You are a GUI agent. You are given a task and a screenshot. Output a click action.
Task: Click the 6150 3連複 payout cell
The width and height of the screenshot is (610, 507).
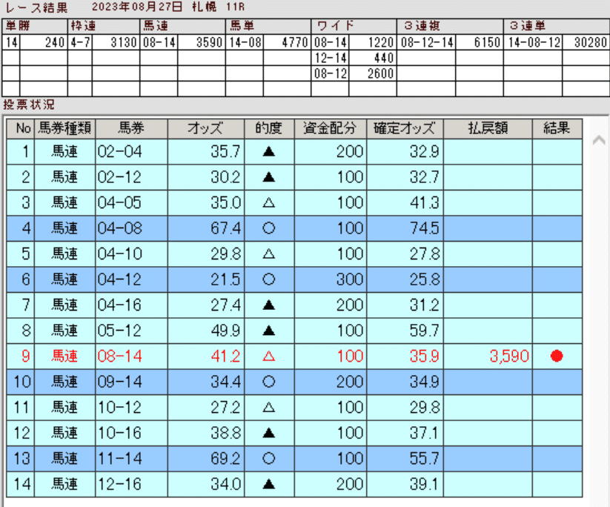(x=480, y=42)
